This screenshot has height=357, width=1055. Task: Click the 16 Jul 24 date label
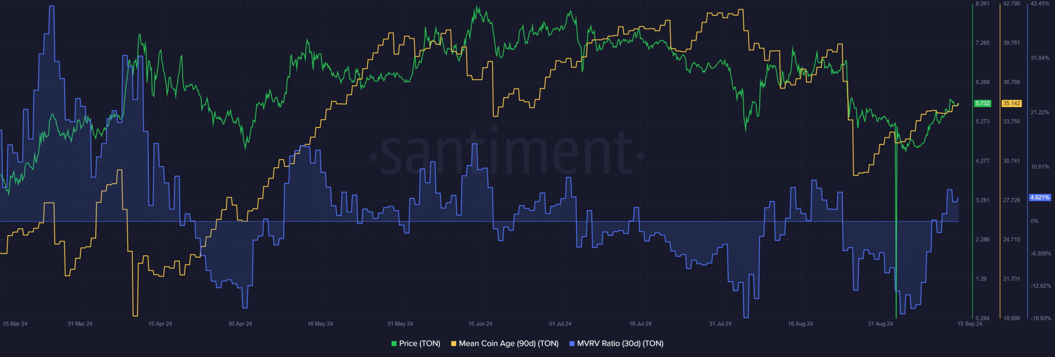pos(640,324)
